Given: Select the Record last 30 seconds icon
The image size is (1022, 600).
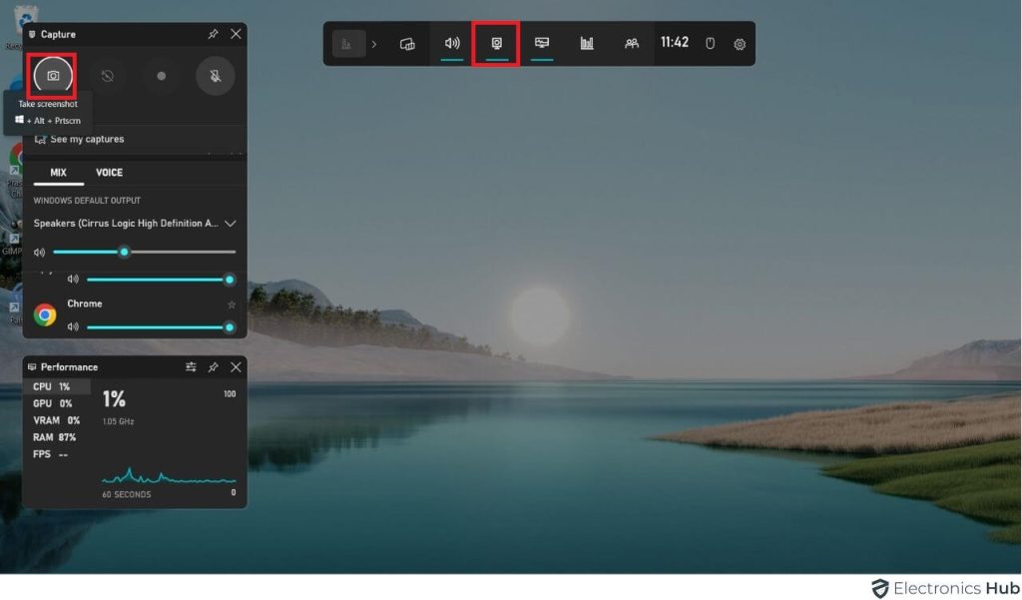Looking at the screenshot, I should click(x=107, y=76).
